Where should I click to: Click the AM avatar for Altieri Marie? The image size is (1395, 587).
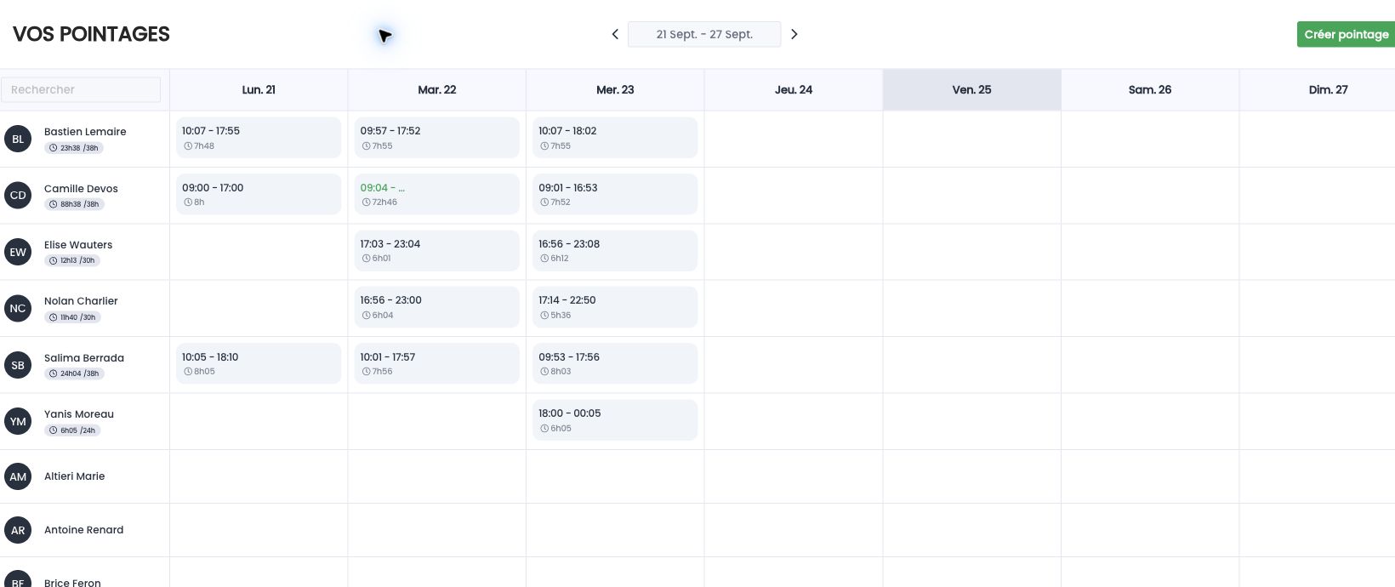point(18,476)
